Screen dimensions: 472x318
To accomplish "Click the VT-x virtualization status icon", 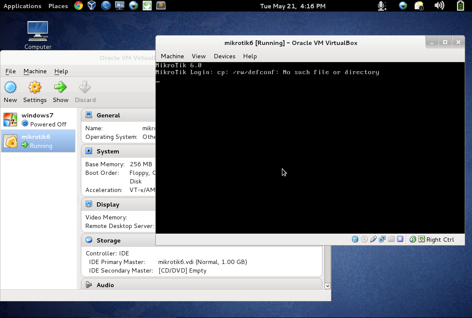I will coord(400,239).
